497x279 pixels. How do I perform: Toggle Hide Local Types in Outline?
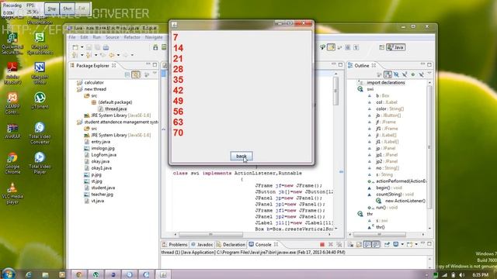pos(421,74)
